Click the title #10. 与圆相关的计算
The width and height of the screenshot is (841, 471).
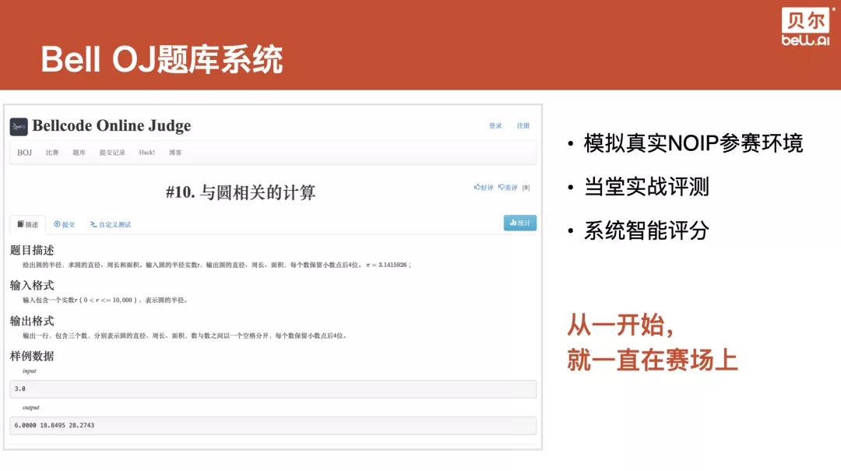tap(241, 192)
